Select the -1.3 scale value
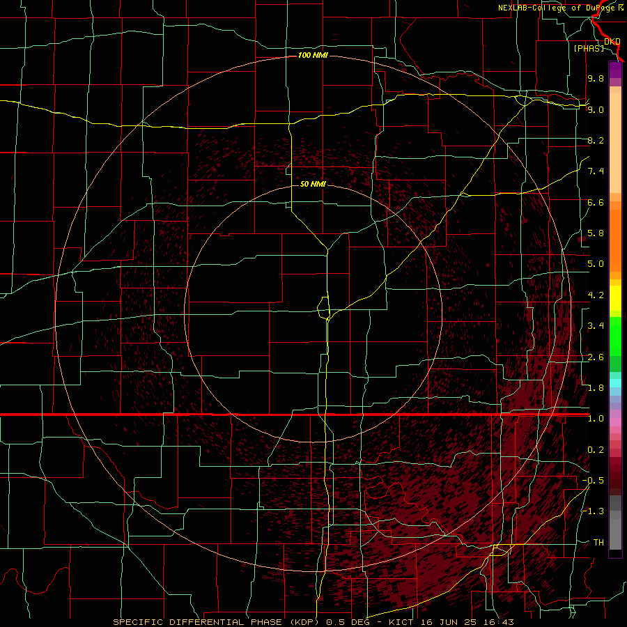The width and height of the screenshot is (627, 627). [x=593, y=511]
